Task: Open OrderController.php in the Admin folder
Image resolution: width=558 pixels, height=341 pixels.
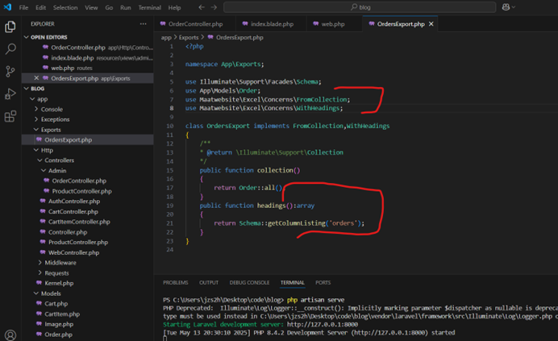Action: point(88,181)
